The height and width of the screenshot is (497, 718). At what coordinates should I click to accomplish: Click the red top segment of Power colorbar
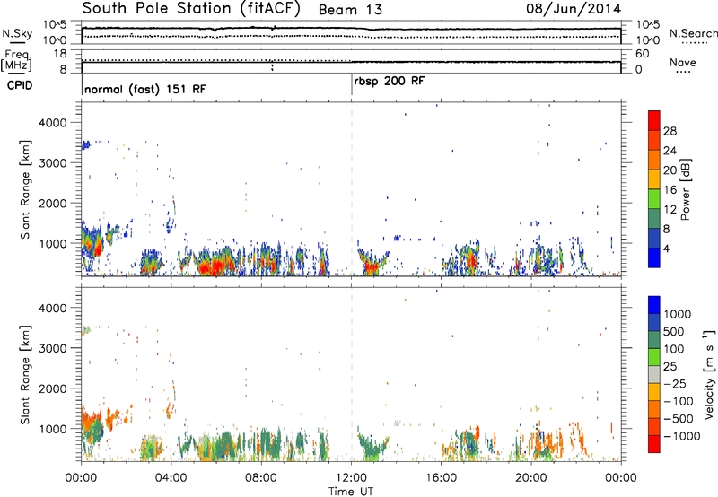[x=654, y=120]
